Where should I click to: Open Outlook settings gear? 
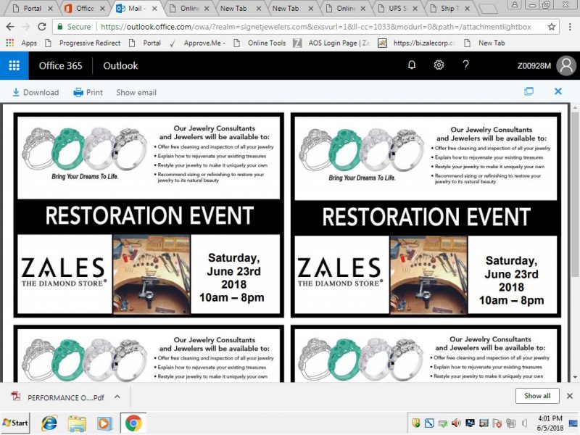click(x=439, y=65)
